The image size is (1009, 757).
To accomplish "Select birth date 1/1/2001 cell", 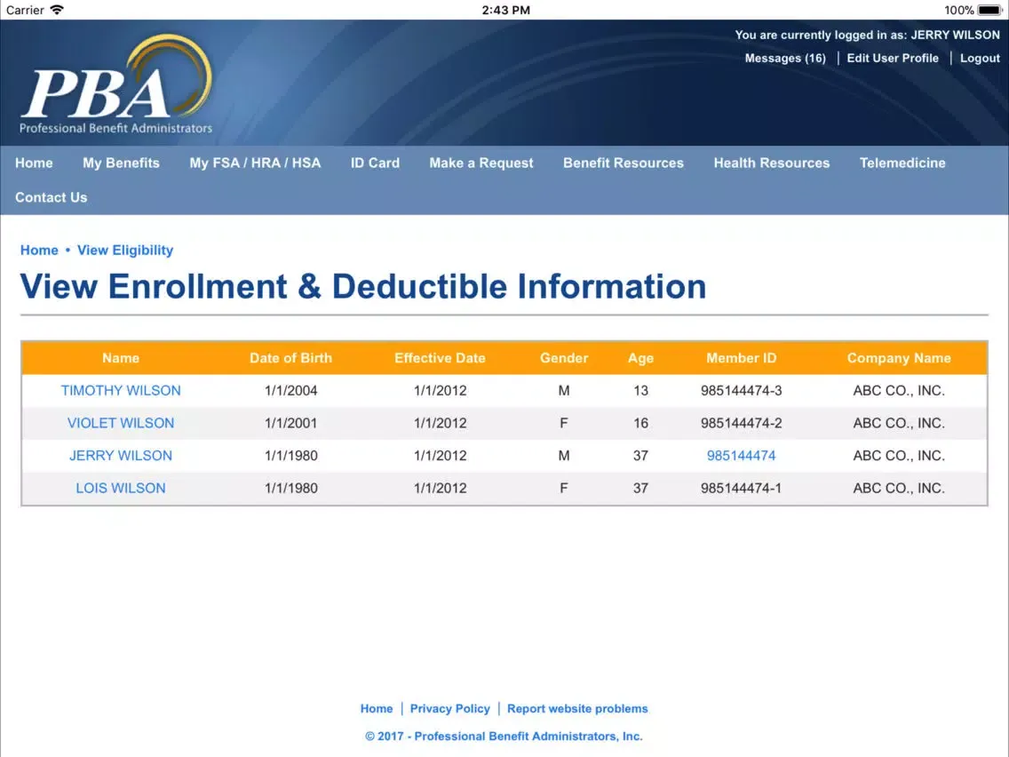I will (x=290, y=423).
